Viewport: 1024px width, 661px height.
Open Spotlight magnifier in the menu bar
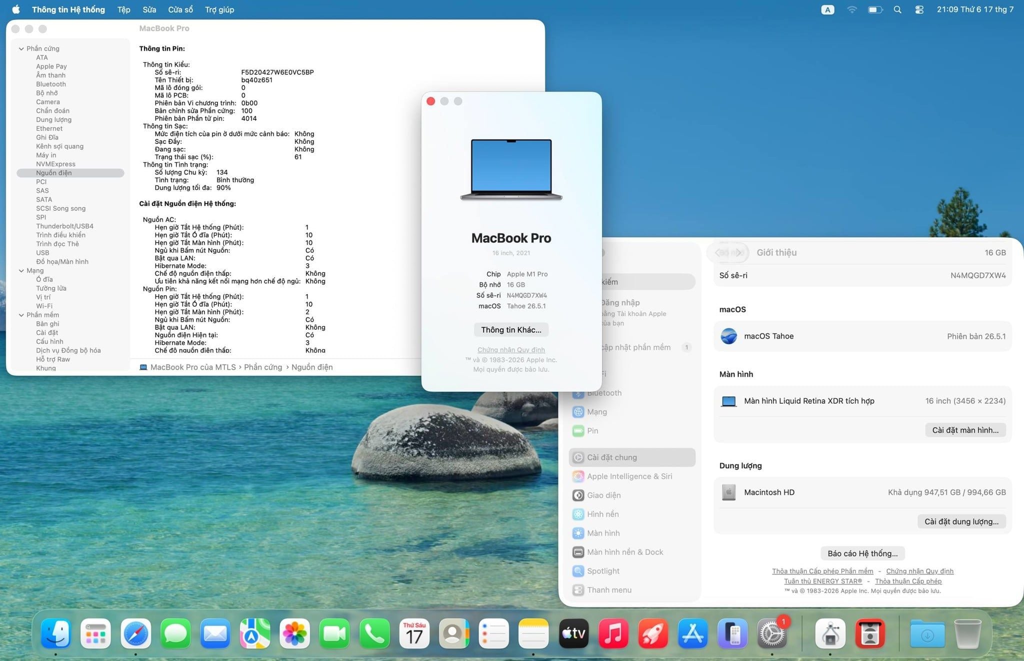897,9
